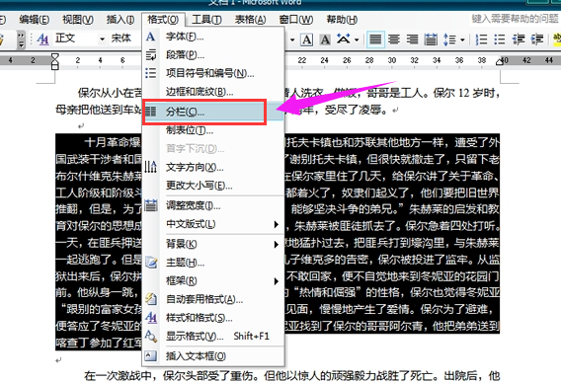Open the 帮助(H) menu
561x384 pixels.
pyautogui.click(x=342, y=20)
